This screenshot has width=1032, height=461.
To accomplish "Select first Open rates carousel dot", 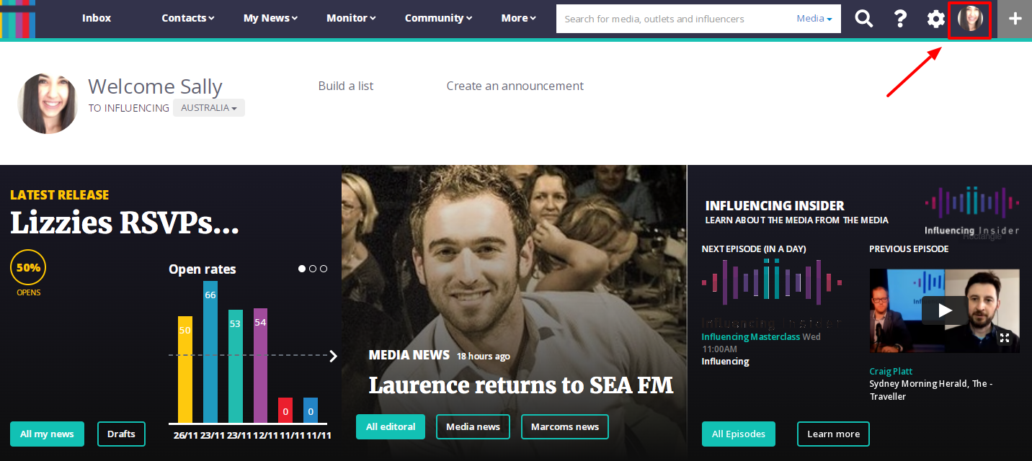I will tap(302, 269).
